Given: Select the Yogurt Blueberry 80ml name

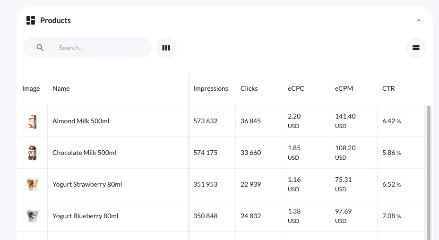Looking at the screenshot, I should 85,216.
